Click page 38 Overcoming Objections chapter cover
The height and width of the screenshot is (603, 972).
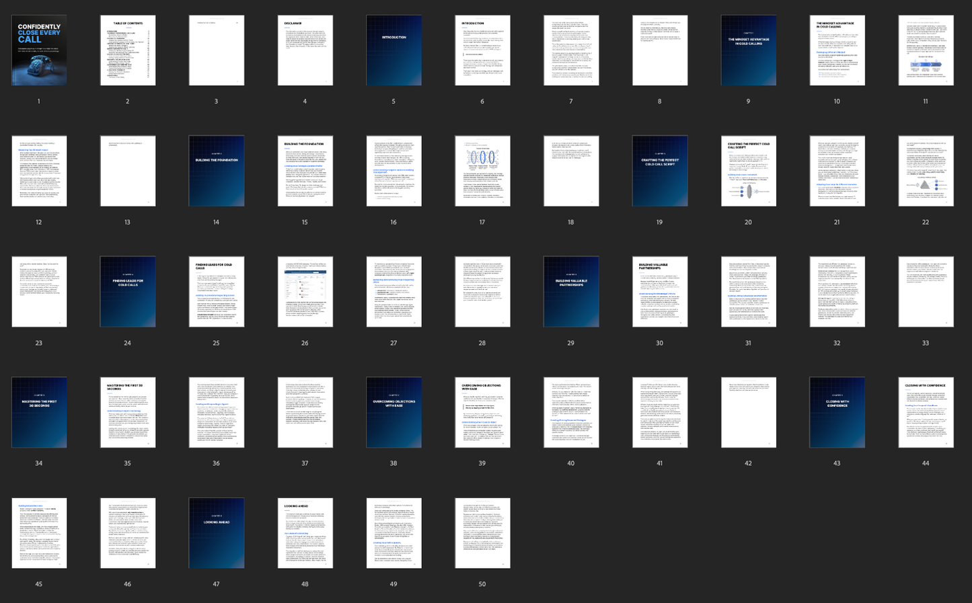(x=394, y=412)
